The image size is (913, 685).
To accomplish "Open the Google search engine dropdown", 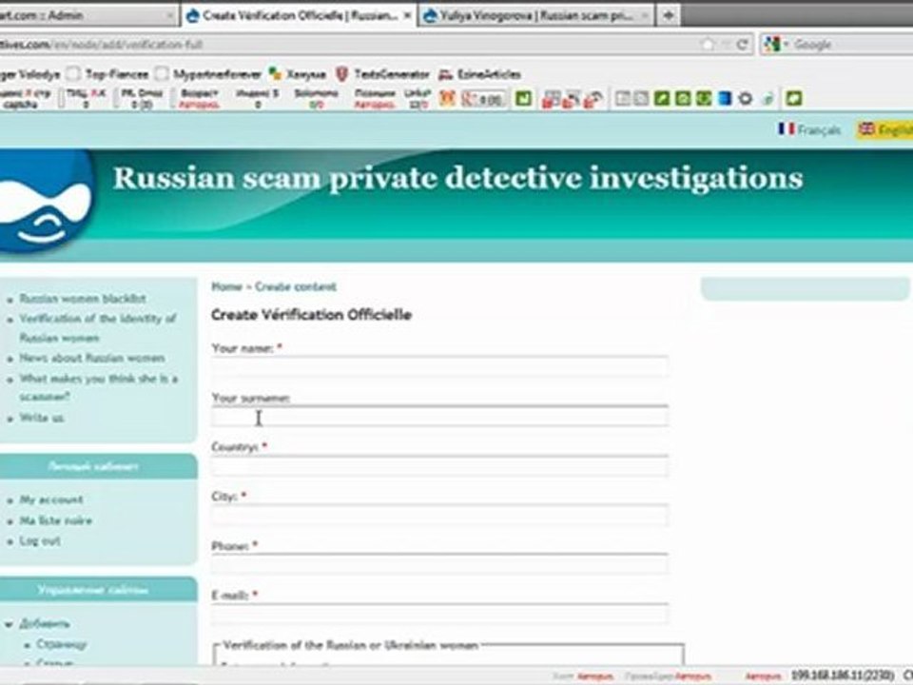I will click(x=776, y=45).
